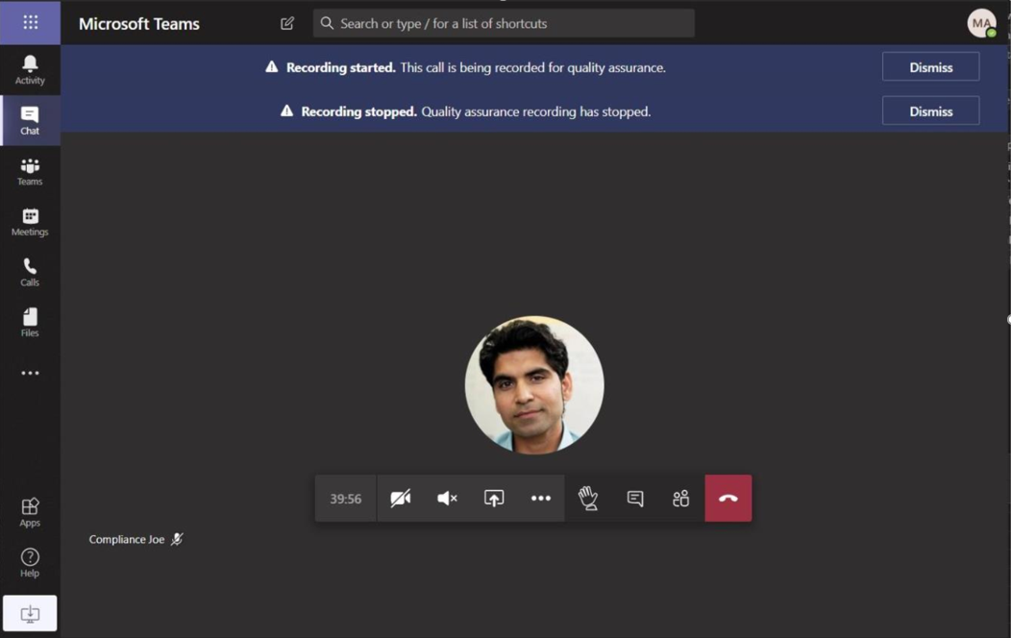Switch to the Chat section
Viewport: 1011px width, 638px height.
(x=30, y=120)
